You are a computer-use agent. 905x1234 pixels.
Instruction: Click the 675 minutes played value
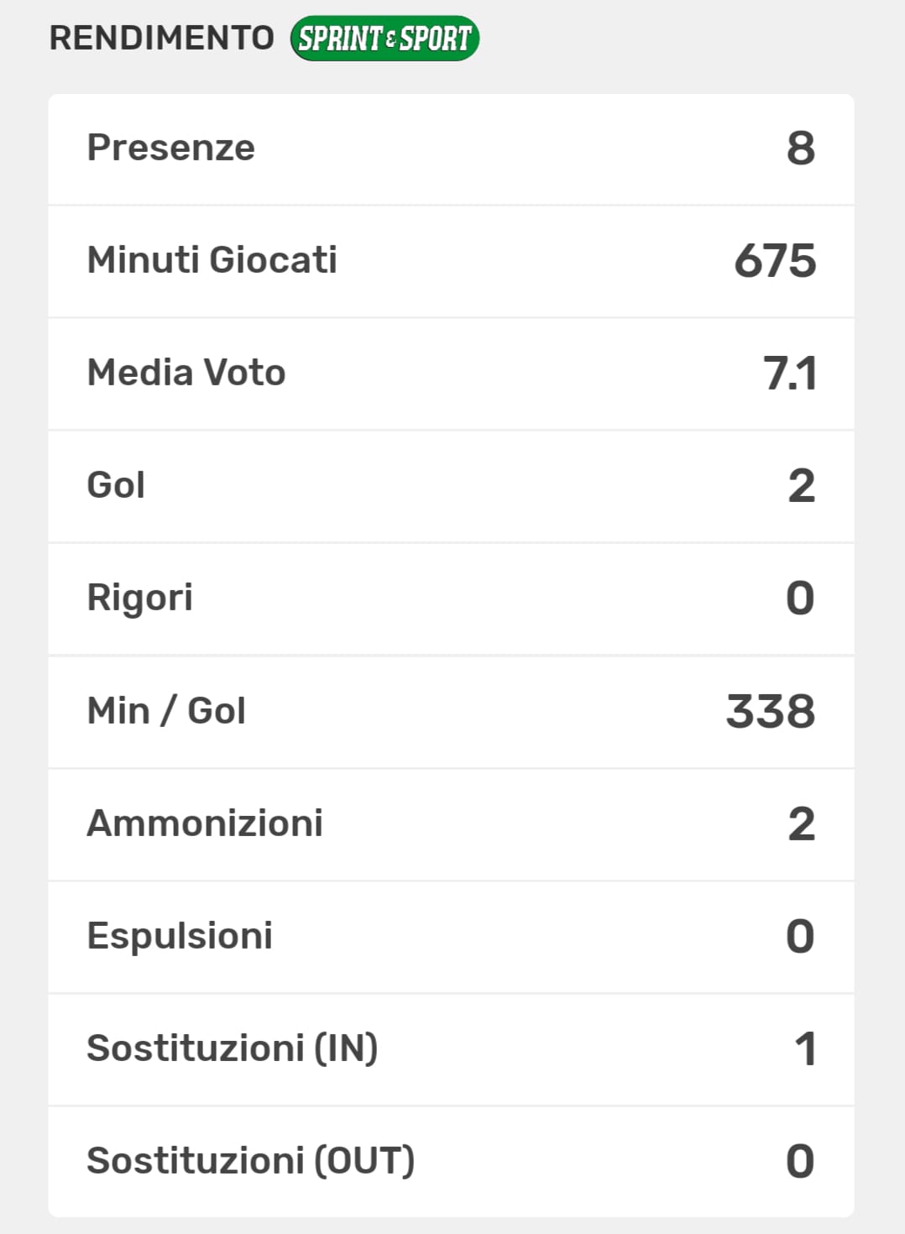click(x=775, y=261)
